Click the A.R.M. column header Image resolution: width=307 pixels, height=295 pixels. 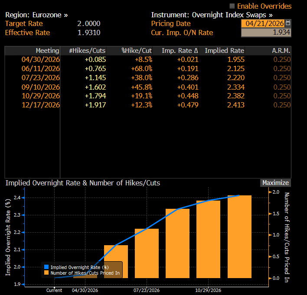281,51
